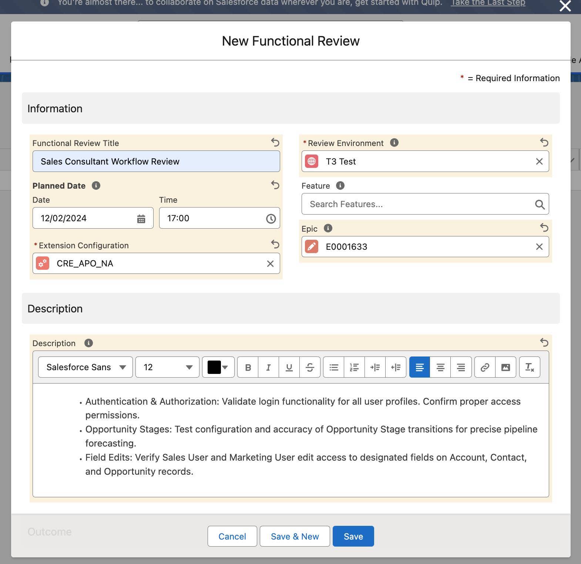Undo changes to Planned Date

pos(275,185)
